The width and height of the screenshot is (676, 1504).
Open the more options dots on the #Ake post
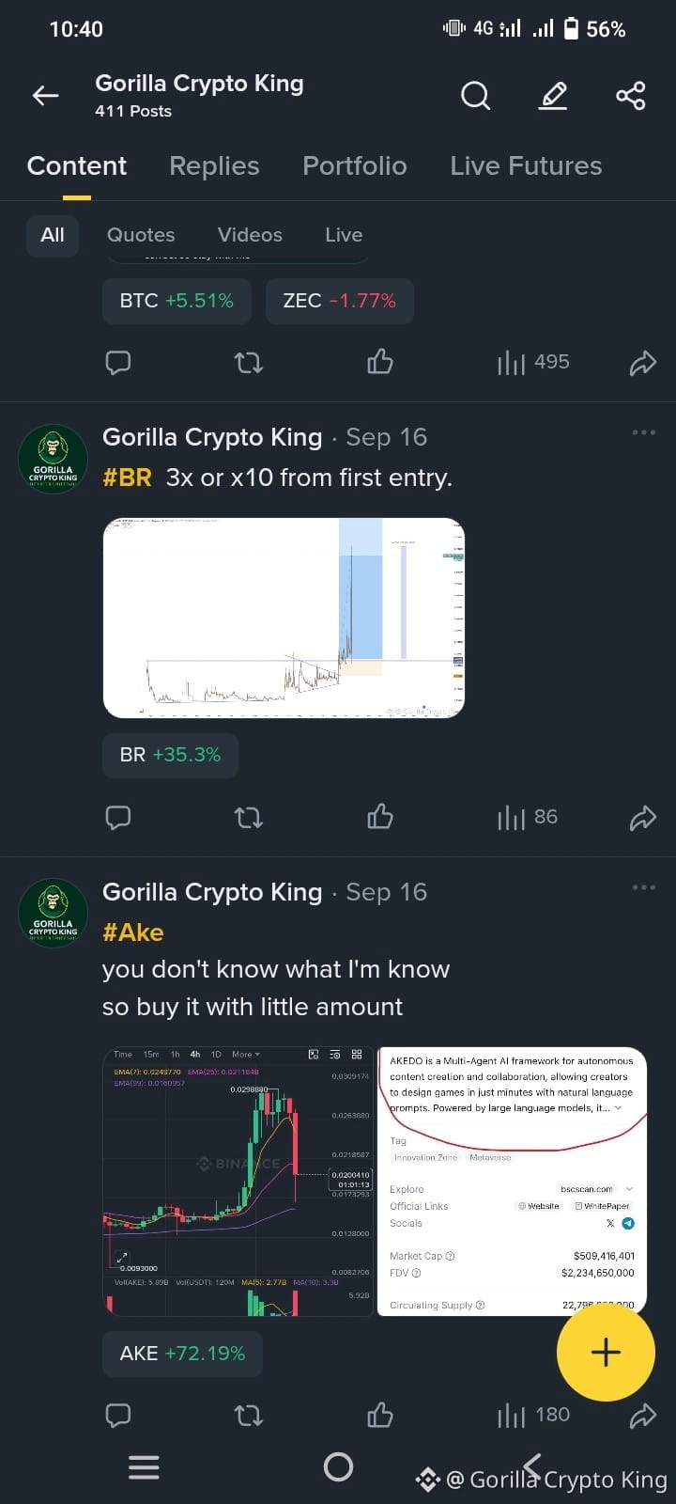pyautogui.click(x=644, y=887)
